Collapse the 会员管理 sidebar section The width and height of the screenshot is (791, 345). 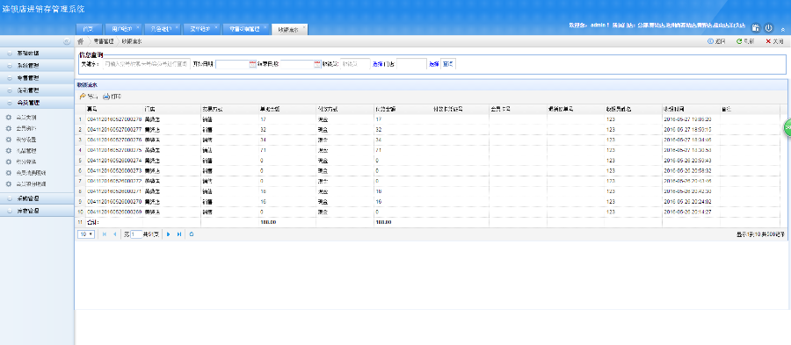(37, 103)
